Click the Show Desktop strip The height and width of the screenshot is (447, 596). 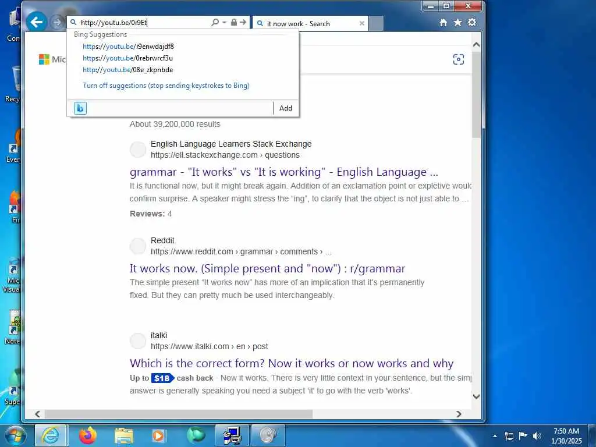593,436
